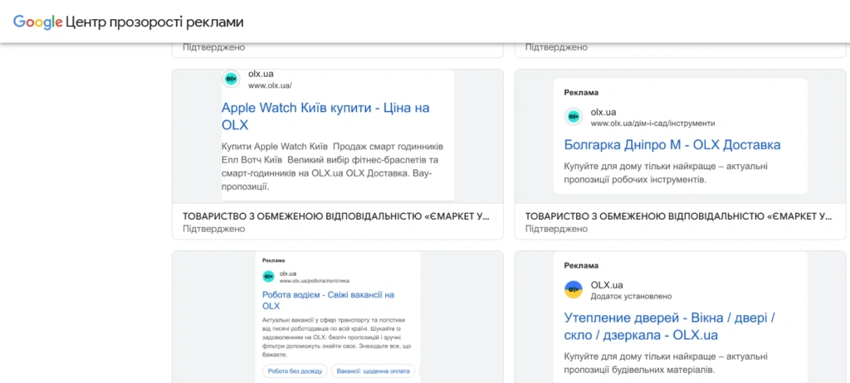850x383 pixels.
Task: Open the Apple Watch Київ купити ad headline
Action: click(325, 116)
